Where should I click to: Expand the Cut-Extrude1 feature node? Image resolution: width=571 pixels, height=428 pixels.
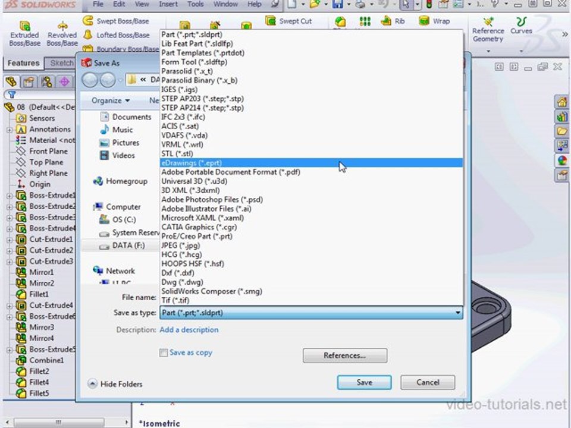coord(10,240)
